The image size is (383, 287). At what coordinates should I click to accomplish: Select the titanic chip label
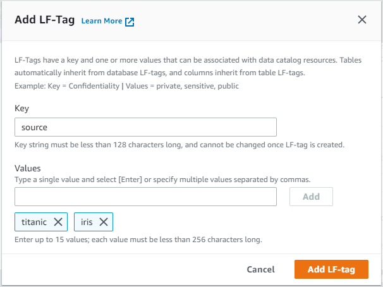[x=34, y=222]
